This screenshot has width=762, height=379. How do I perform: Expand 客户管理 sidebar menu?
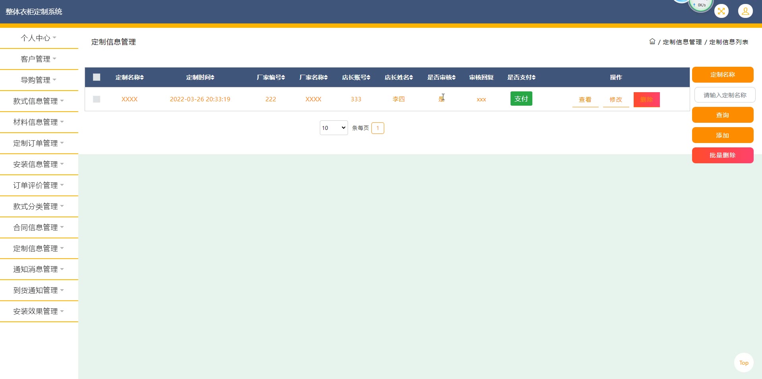click(x=39, y=59)
